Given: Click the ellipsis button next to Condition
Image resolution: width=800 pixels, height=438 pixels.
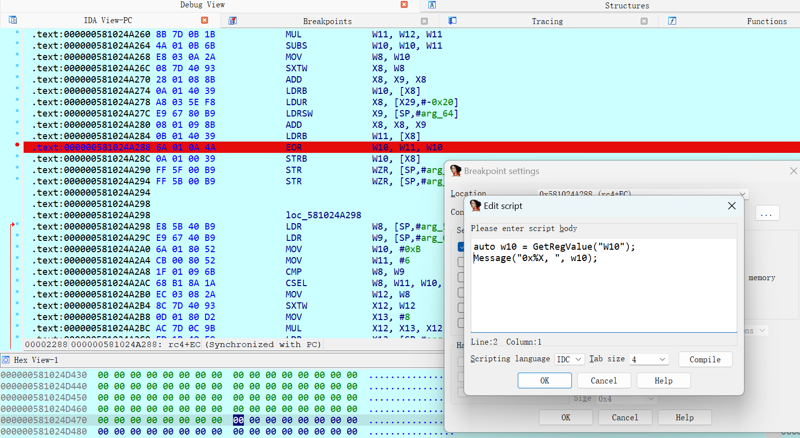Looking at the screenshot, I should 767,213.
